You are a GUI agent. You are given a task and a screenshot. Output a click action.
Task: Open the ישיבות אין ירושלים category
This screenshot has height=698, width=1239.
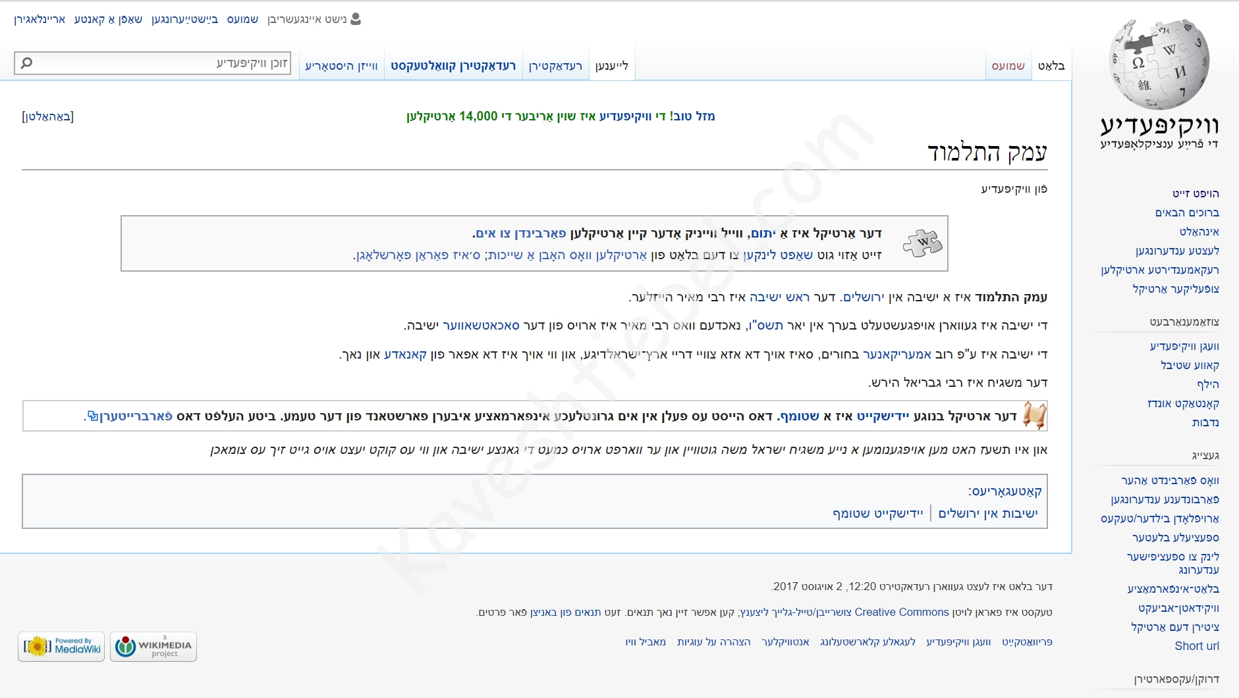[987, 513]
